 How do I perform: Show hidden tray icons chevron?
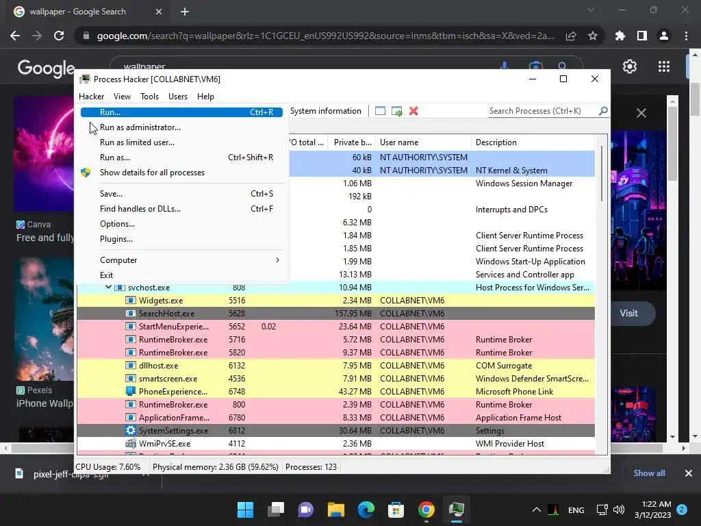(x=537, y=510)
